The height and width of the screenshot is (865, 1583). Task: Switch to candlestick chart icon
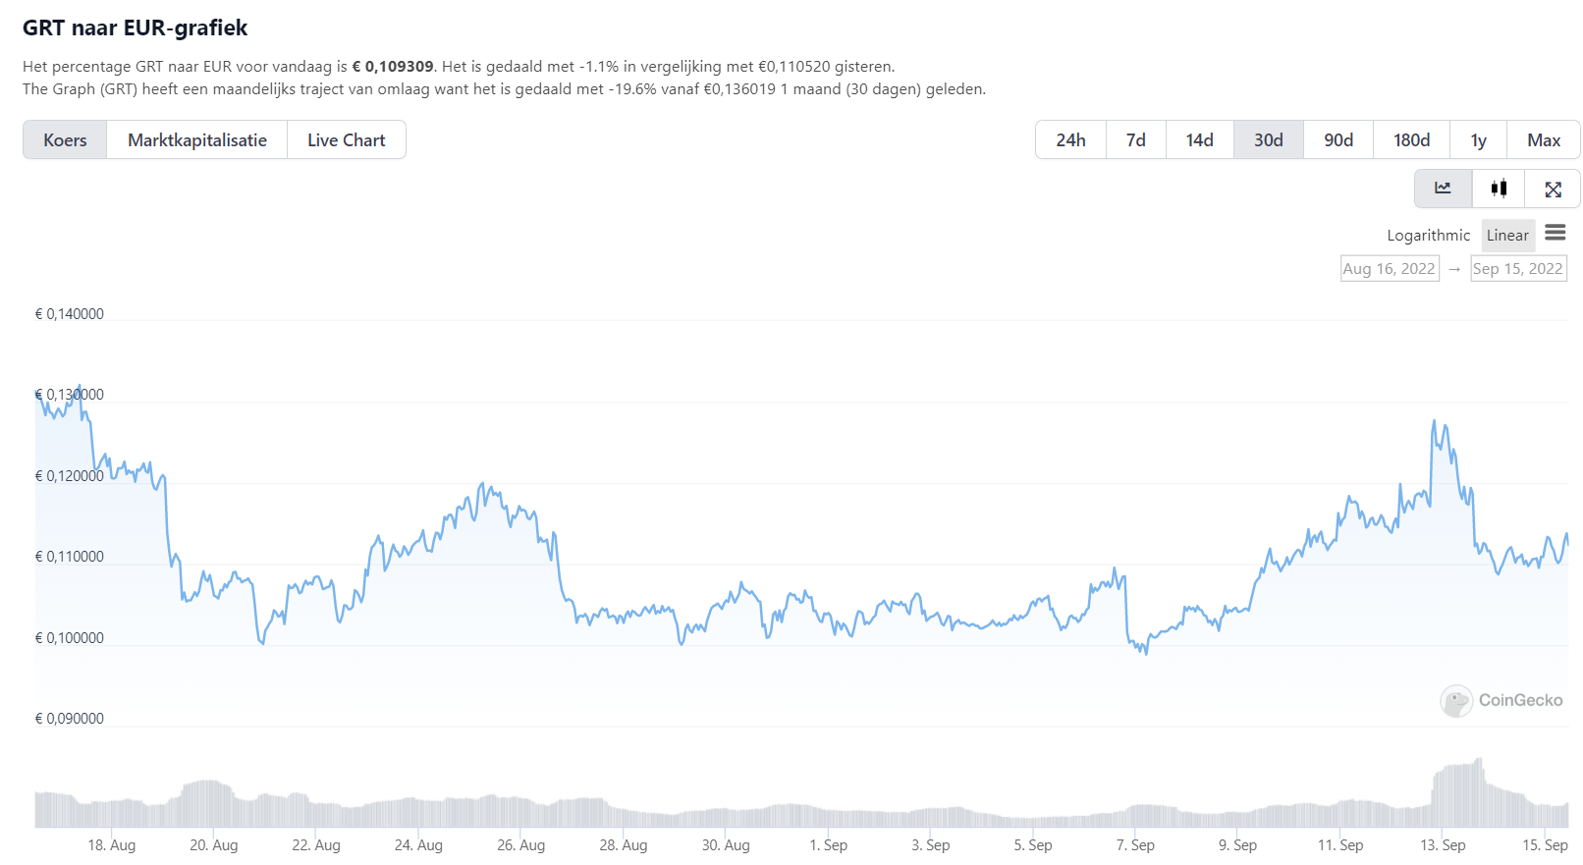click(1499, 189)
